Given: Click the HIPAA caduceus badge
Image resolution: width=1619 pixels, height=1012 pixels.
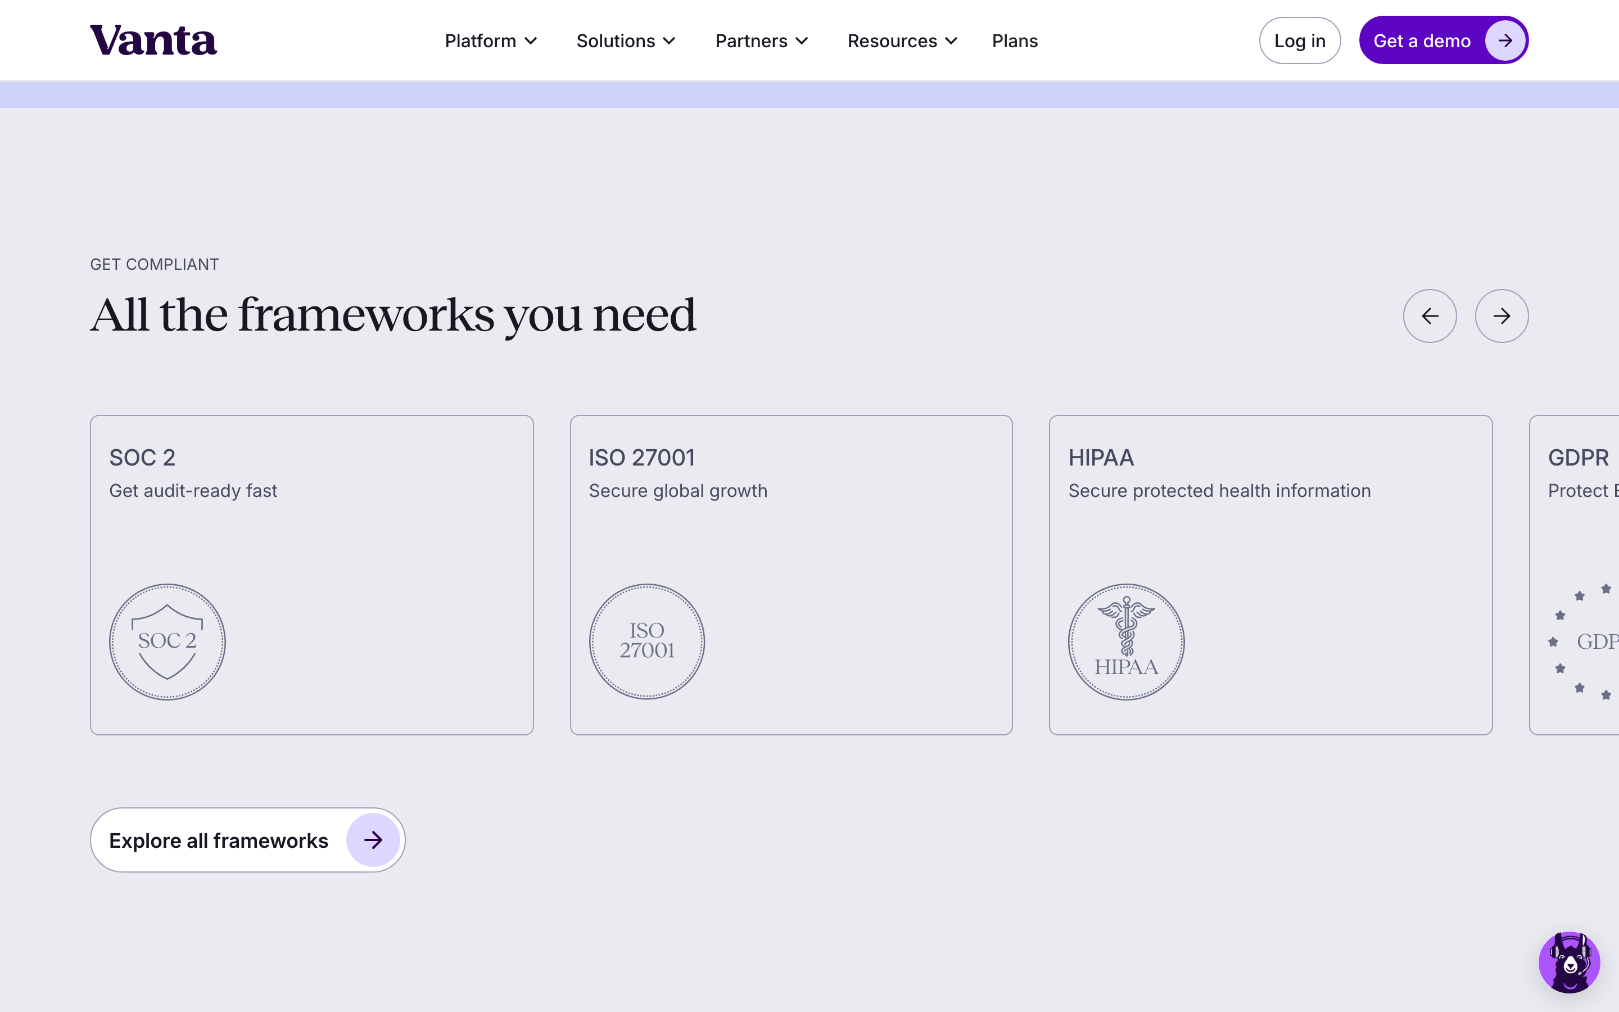Looking at the screenshot, I should pos(1127,642).
